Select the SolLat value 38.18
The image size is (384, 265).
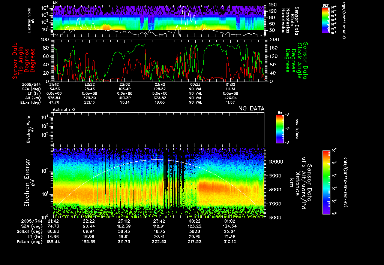click(195, 231)
